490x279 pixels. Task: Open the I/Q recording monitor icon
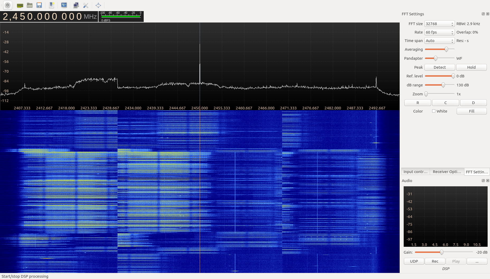point(64,5)
